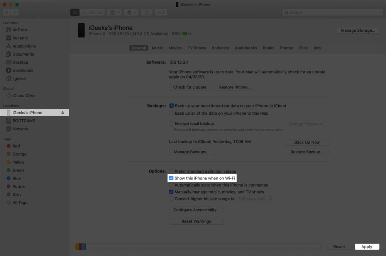The height and width of the screenshot is (256, 386).
Task: Switch to the Audiobooks tab
Action: (245, 48)
